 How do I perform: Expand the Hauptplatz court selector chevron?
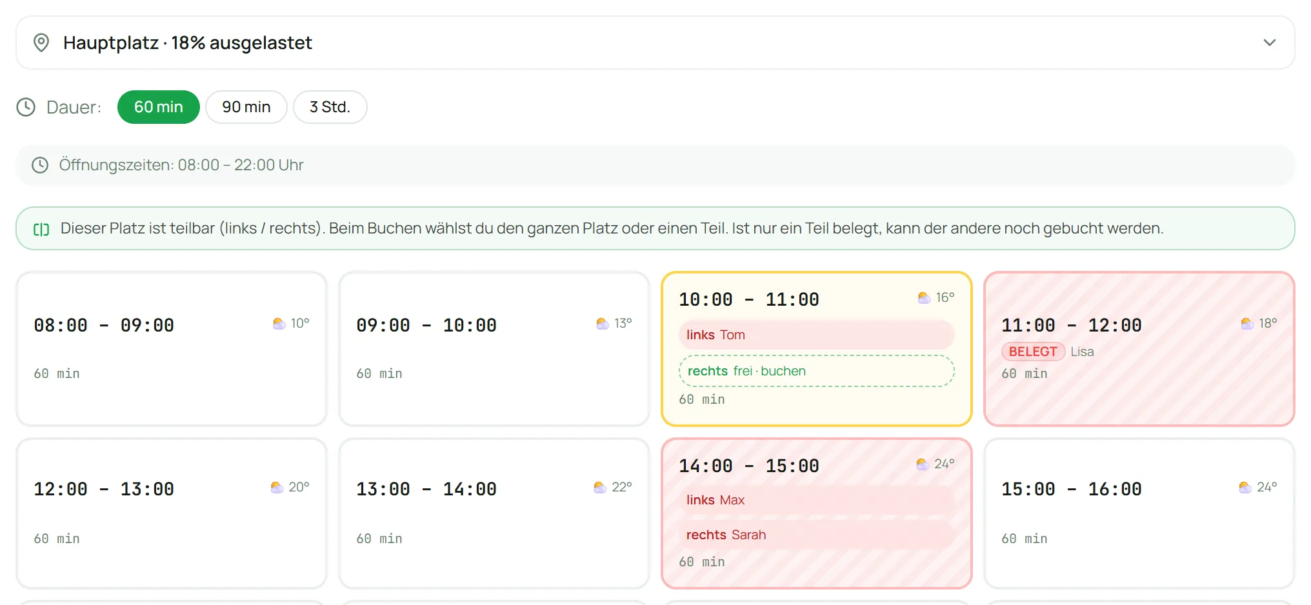[x=1269, y=43]
